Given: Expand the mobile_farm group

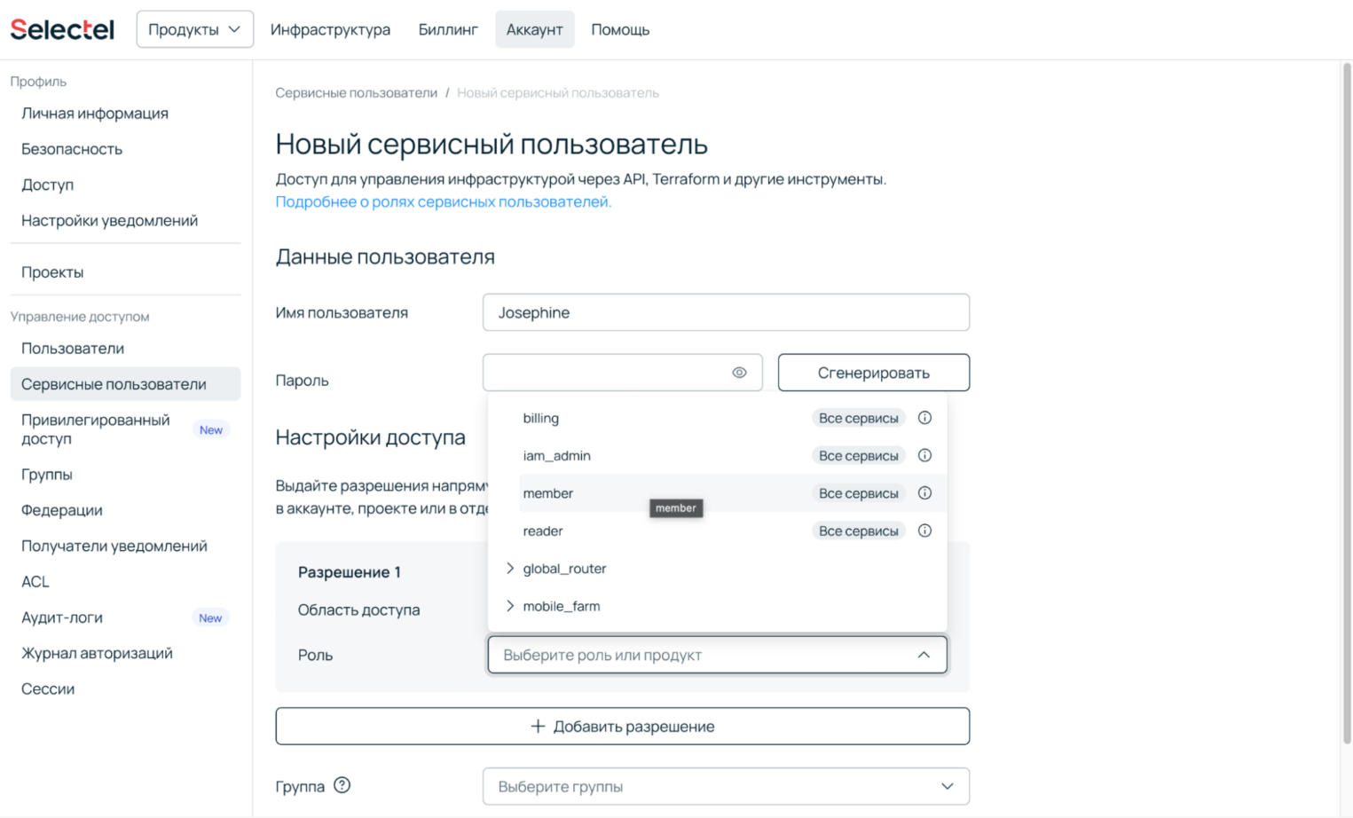Looking at the screenshot, I should (509, 606).
